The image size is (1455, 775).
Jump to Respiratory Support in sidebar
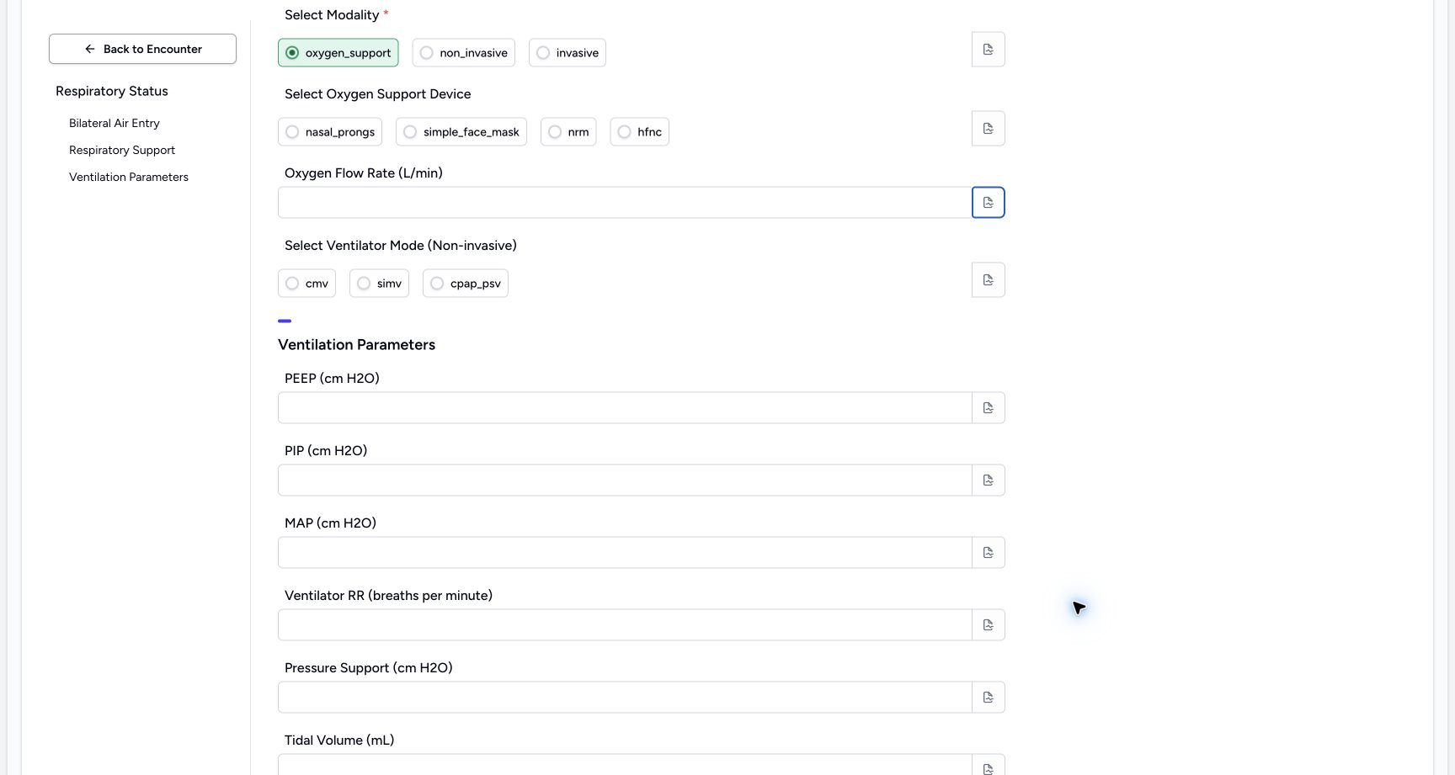[122, 150]
